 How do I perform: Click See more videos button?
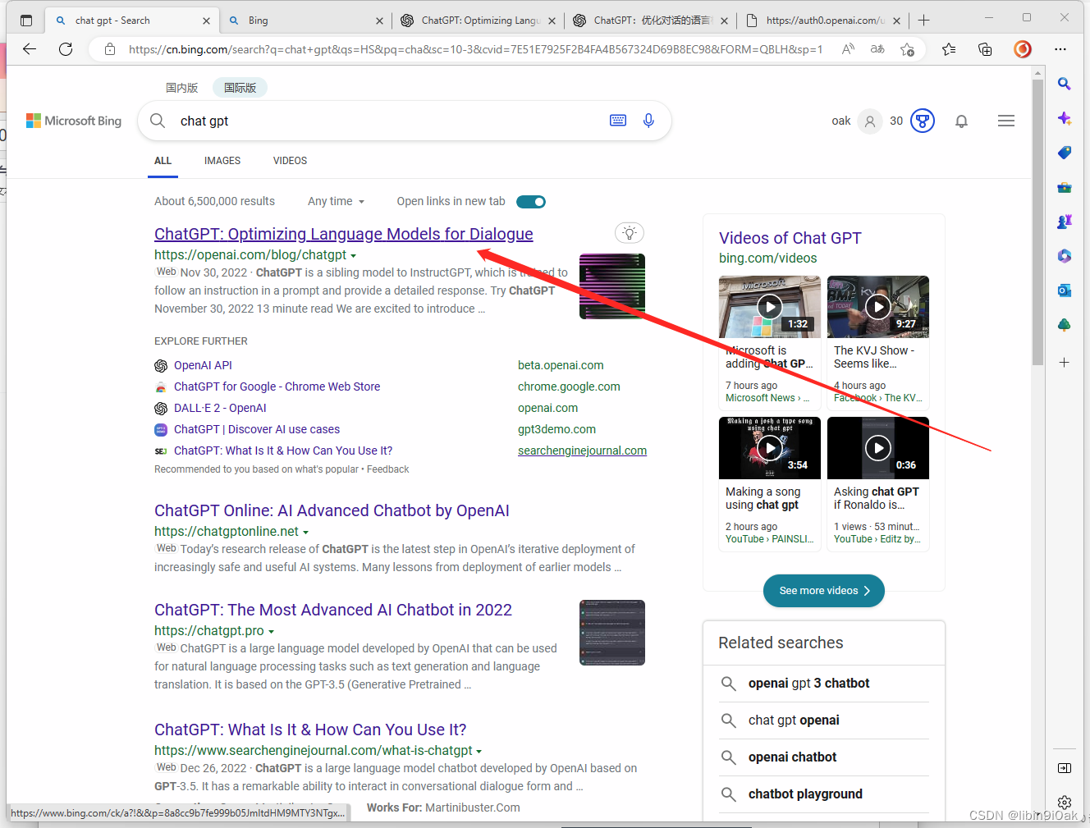click(x=824, y=591)
